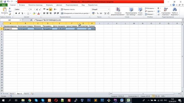The image size is (184, 103).
Task: Click the insert function fx icon
Action: click(x=31, y=20)
